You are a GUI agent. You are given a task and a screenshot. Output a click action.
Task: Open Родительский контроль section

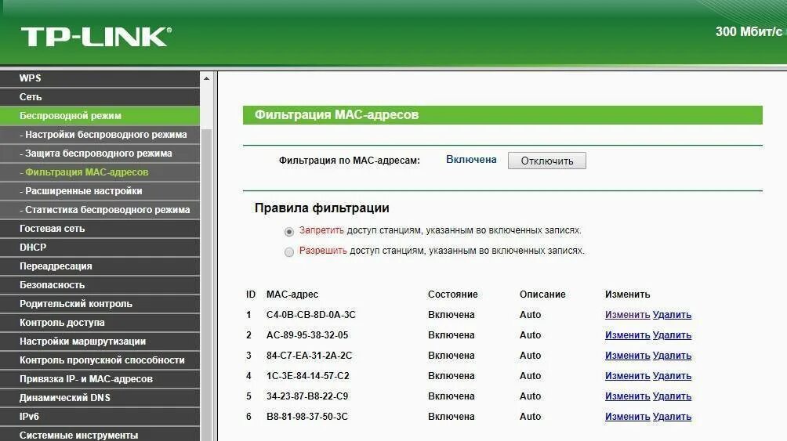pos(100,304)
